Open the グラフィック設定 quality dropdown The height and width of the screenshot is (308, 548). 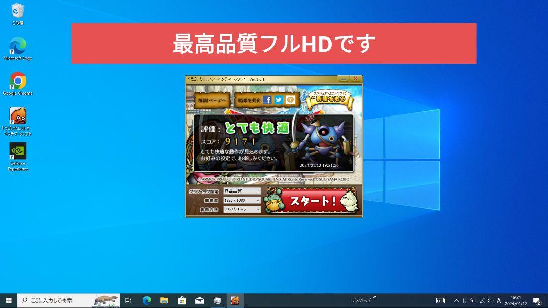(242, 191)
